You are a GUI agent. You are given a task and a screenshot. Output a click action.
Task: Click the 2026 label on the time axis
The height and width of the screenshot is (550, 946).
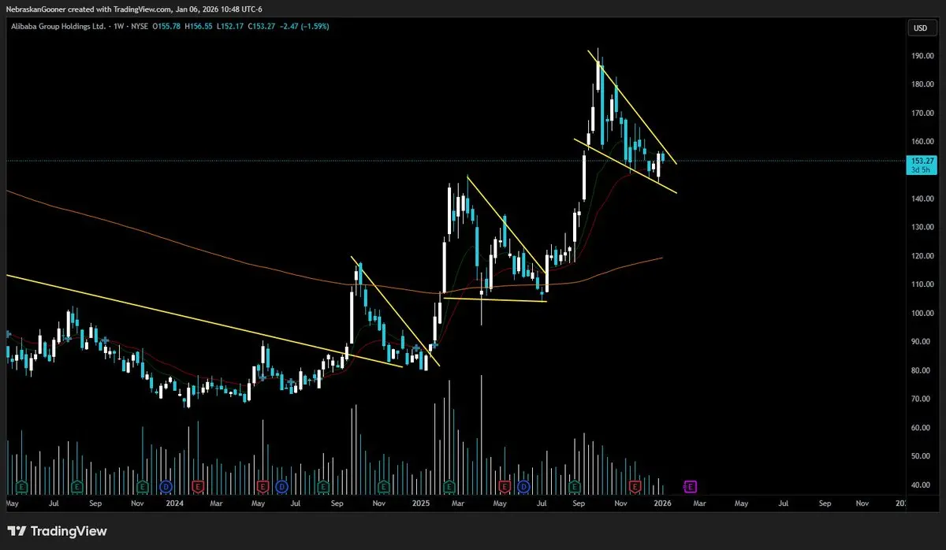663,502
